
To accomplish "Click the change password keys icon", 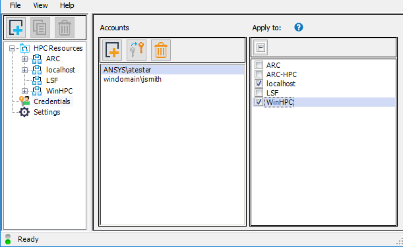I will click(x=137, y=50).
